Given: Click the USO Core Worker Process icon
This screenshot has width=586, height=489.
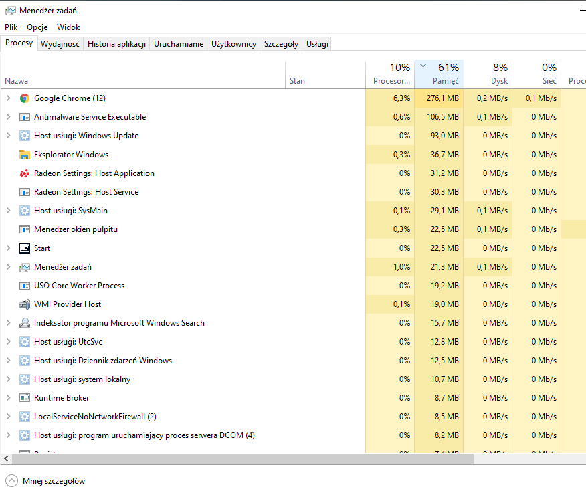Looking at the screenshot, I should (25, 286).
